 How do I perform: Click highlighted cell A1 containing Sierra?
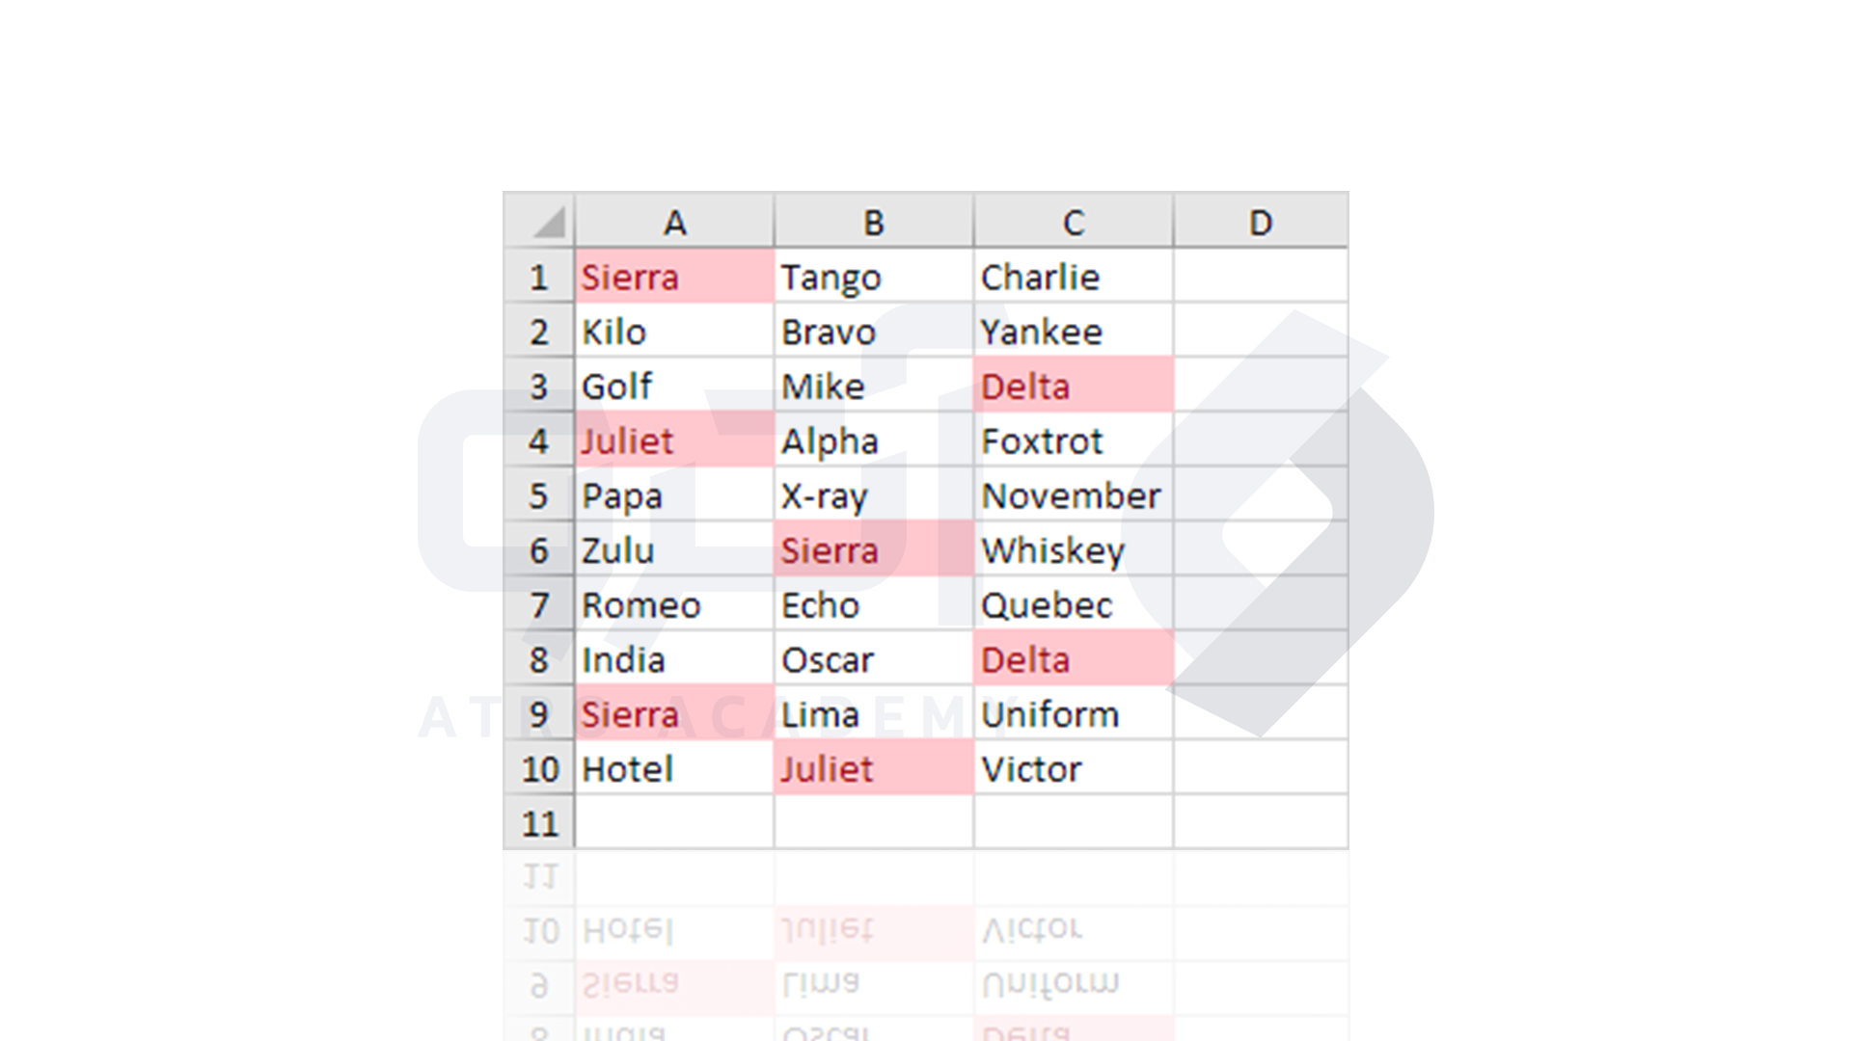coord(674,278)
